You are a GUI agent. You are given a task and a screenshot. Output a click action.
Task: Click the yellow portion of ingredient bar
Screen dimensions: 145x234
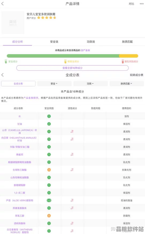tap(128, 56)
